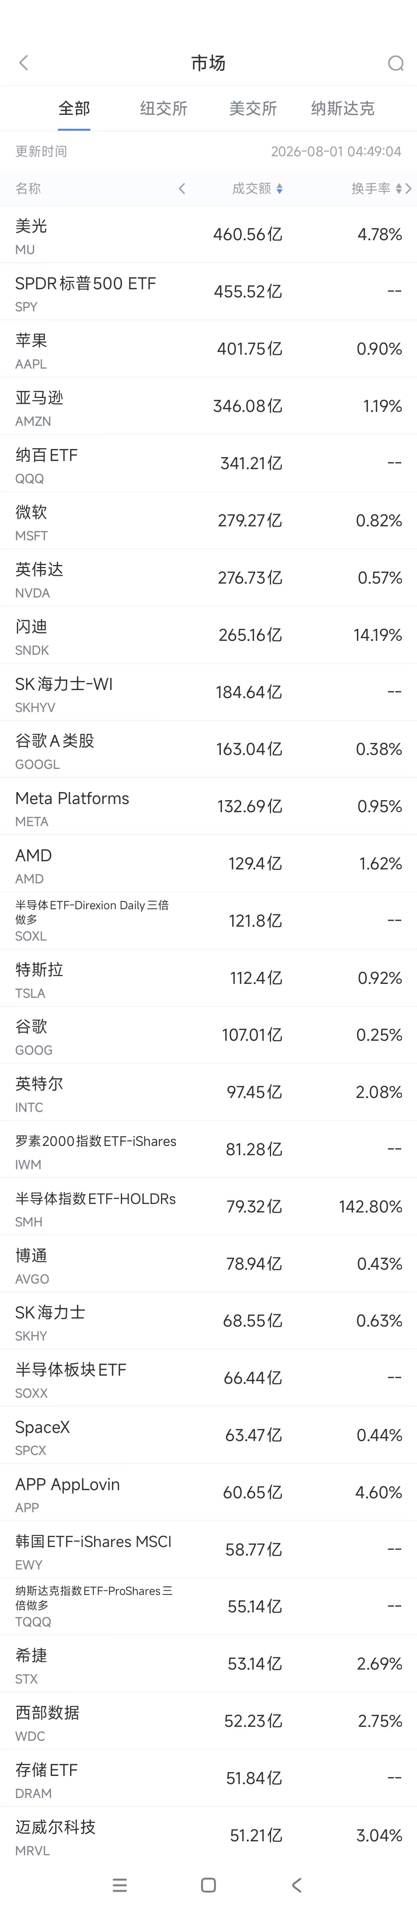
Task: Sort list by 换手率 column
Action: 376,189
